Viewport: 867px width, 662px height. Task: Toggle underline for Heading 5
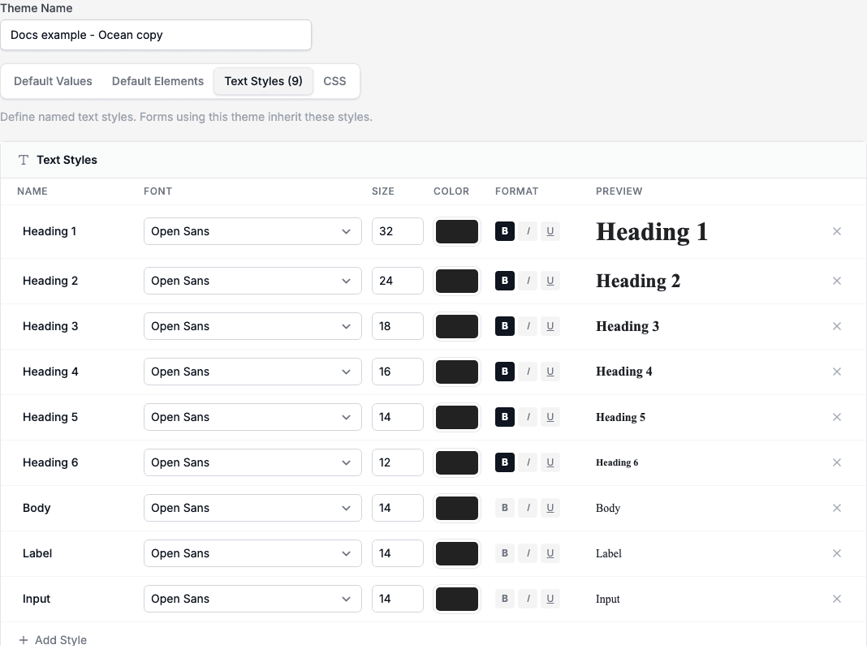point(550,417)
